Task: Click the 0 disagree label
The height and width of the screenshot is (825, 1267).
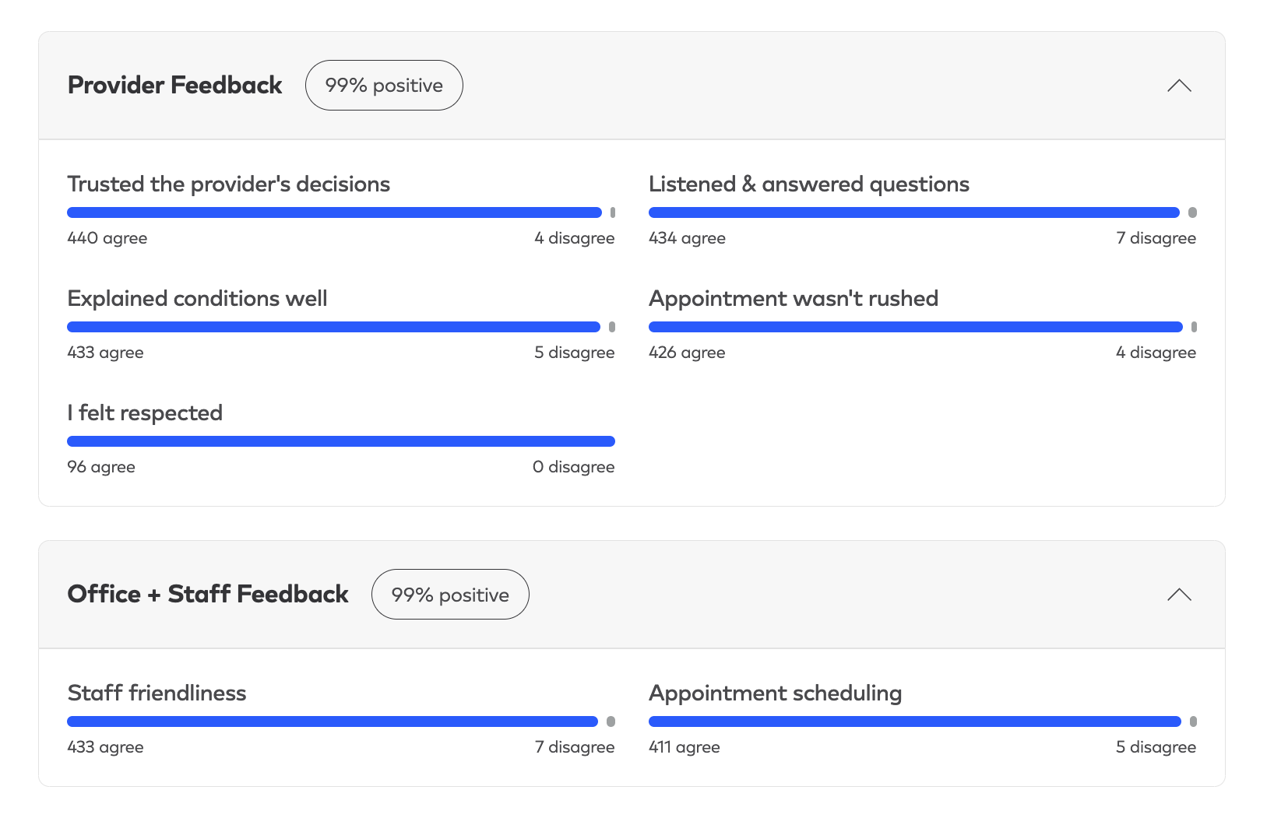Action: tap(573, 467)
